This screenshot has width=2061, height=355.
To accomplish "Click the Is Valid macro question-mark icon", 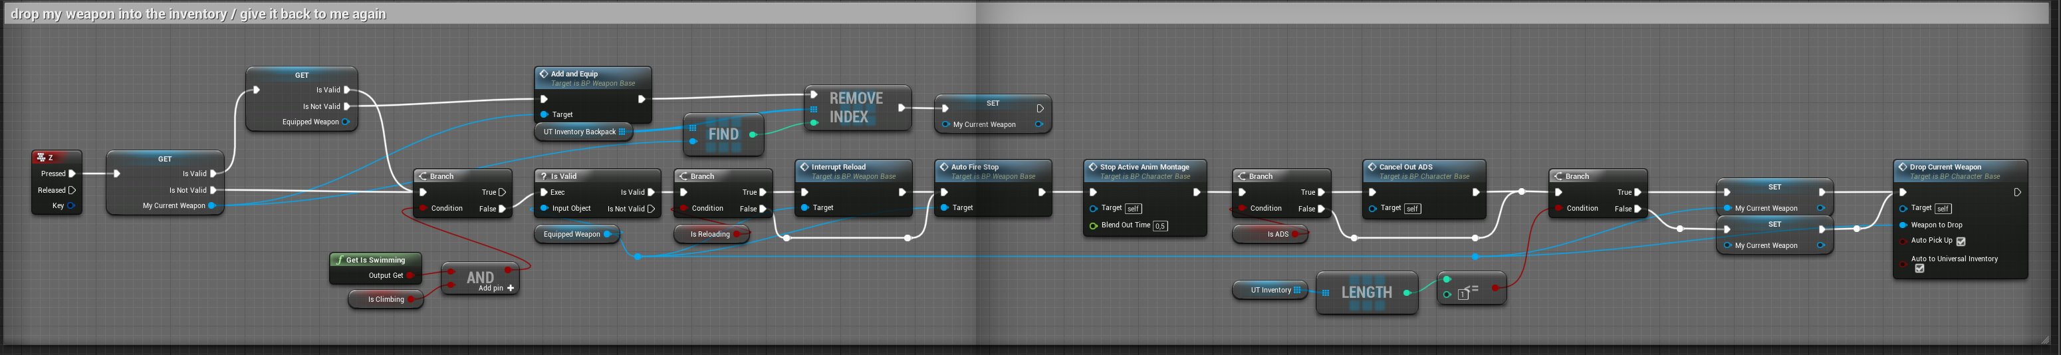I will 543,176.
